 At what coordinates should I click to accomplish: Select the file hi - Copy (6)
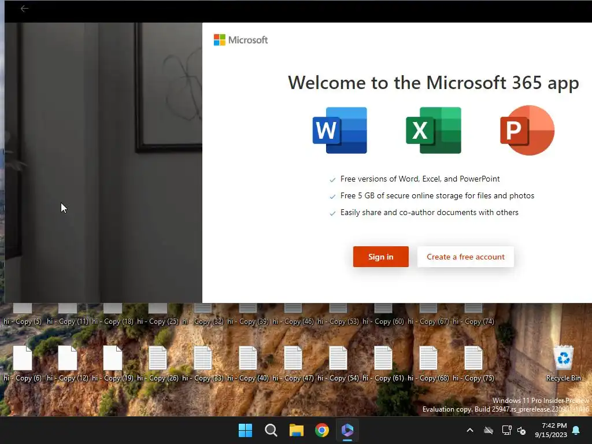point(23,363)
